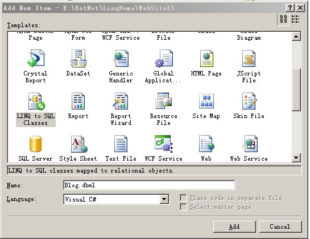
Task: Click the templates scrollbar down arrow
Action: (x=296, y=158)
